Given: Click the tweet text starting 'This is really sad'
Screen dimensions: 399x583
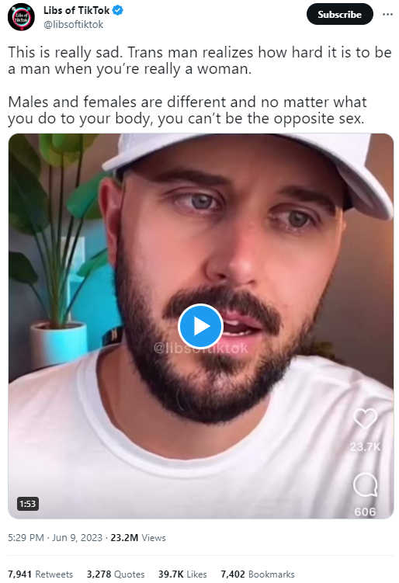Looking at the screenshot, I should pyautogui.click(x=200, y=85).
